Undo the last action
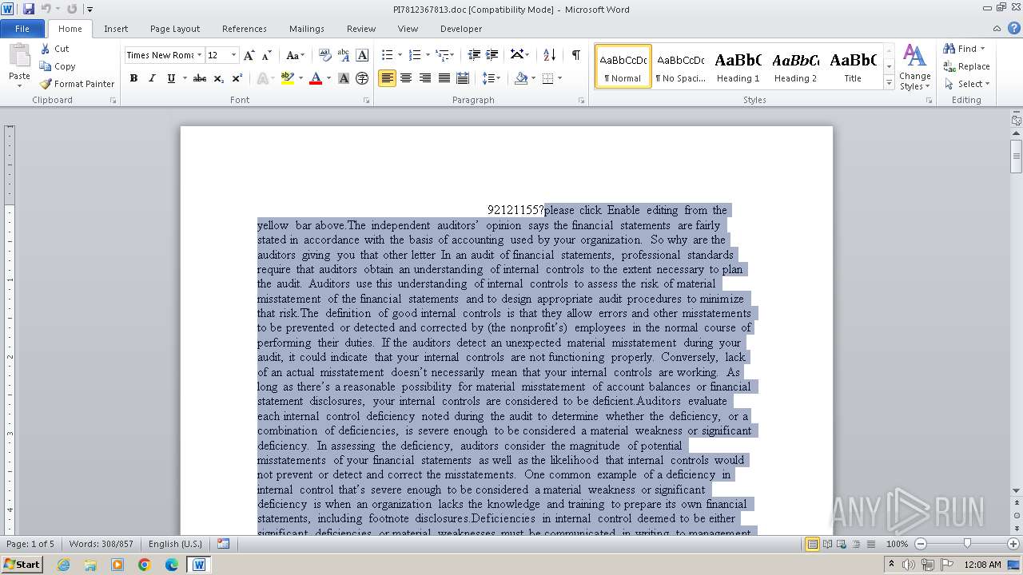This screenshot has height=575, width=1023. (x=46, y=9)
